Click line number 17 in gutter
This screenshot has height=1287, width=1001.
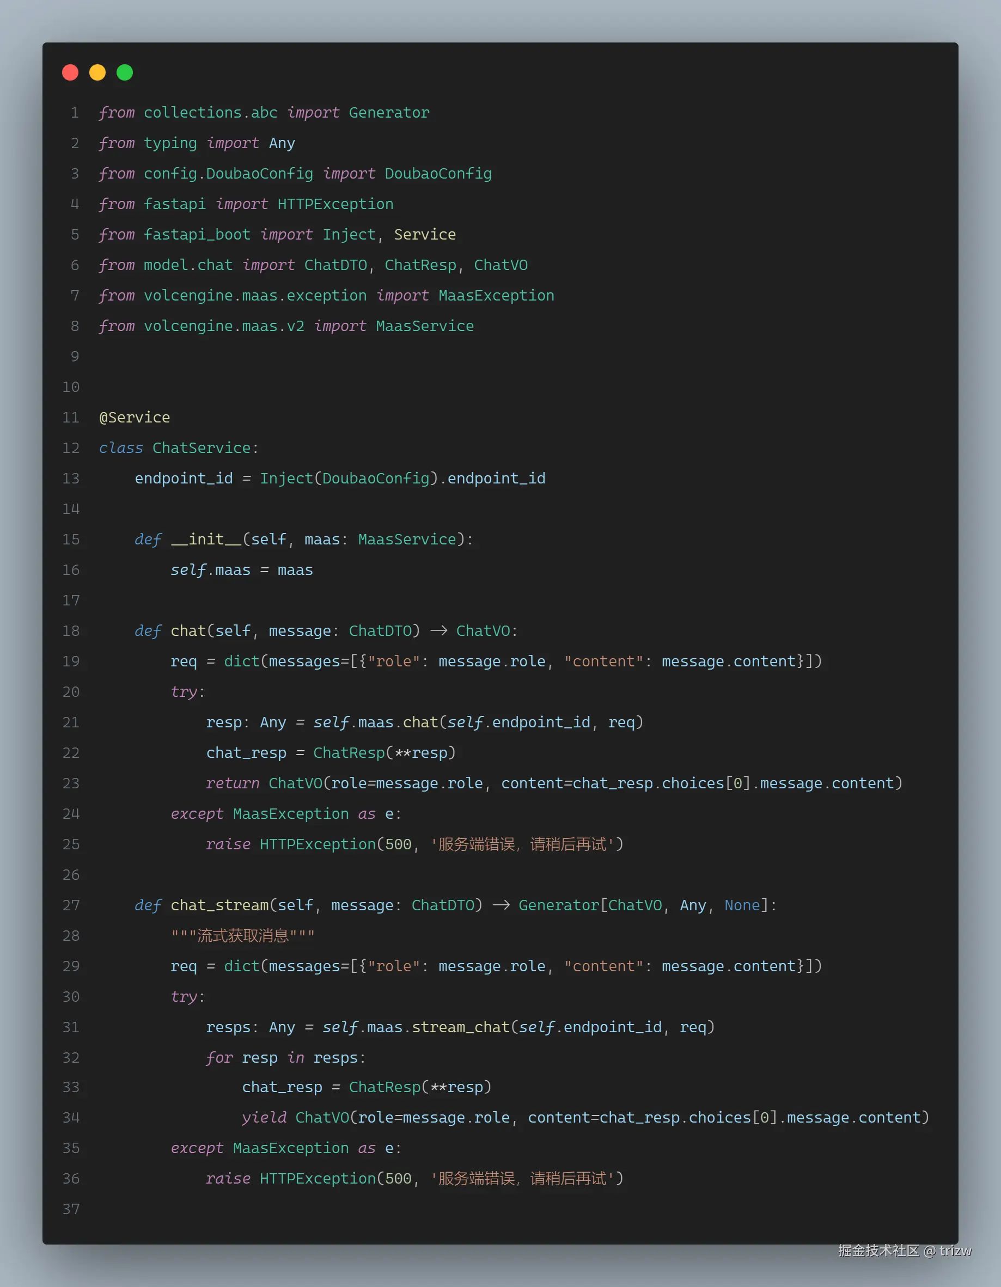[71, 600]
